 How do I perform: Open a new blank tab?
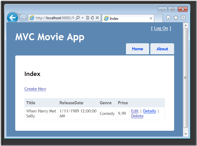point(158,18)
